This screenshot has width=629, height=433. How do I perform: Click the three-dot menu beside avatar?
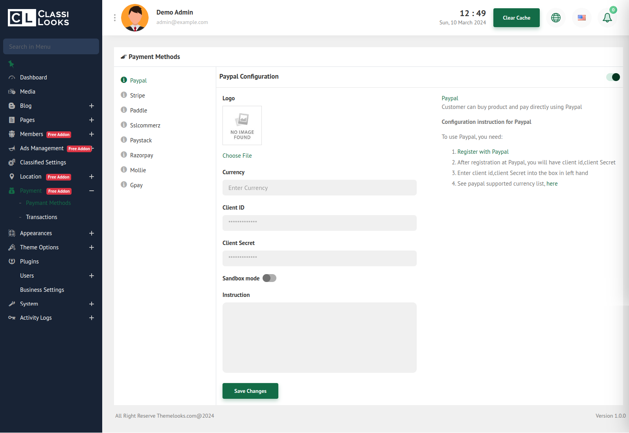coord(115,18)
